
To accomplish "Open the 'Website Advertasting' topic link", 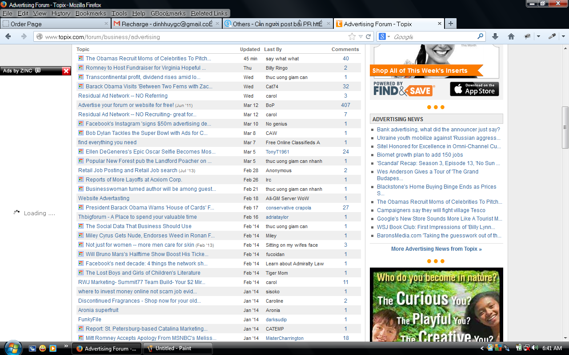I will 104,198.
